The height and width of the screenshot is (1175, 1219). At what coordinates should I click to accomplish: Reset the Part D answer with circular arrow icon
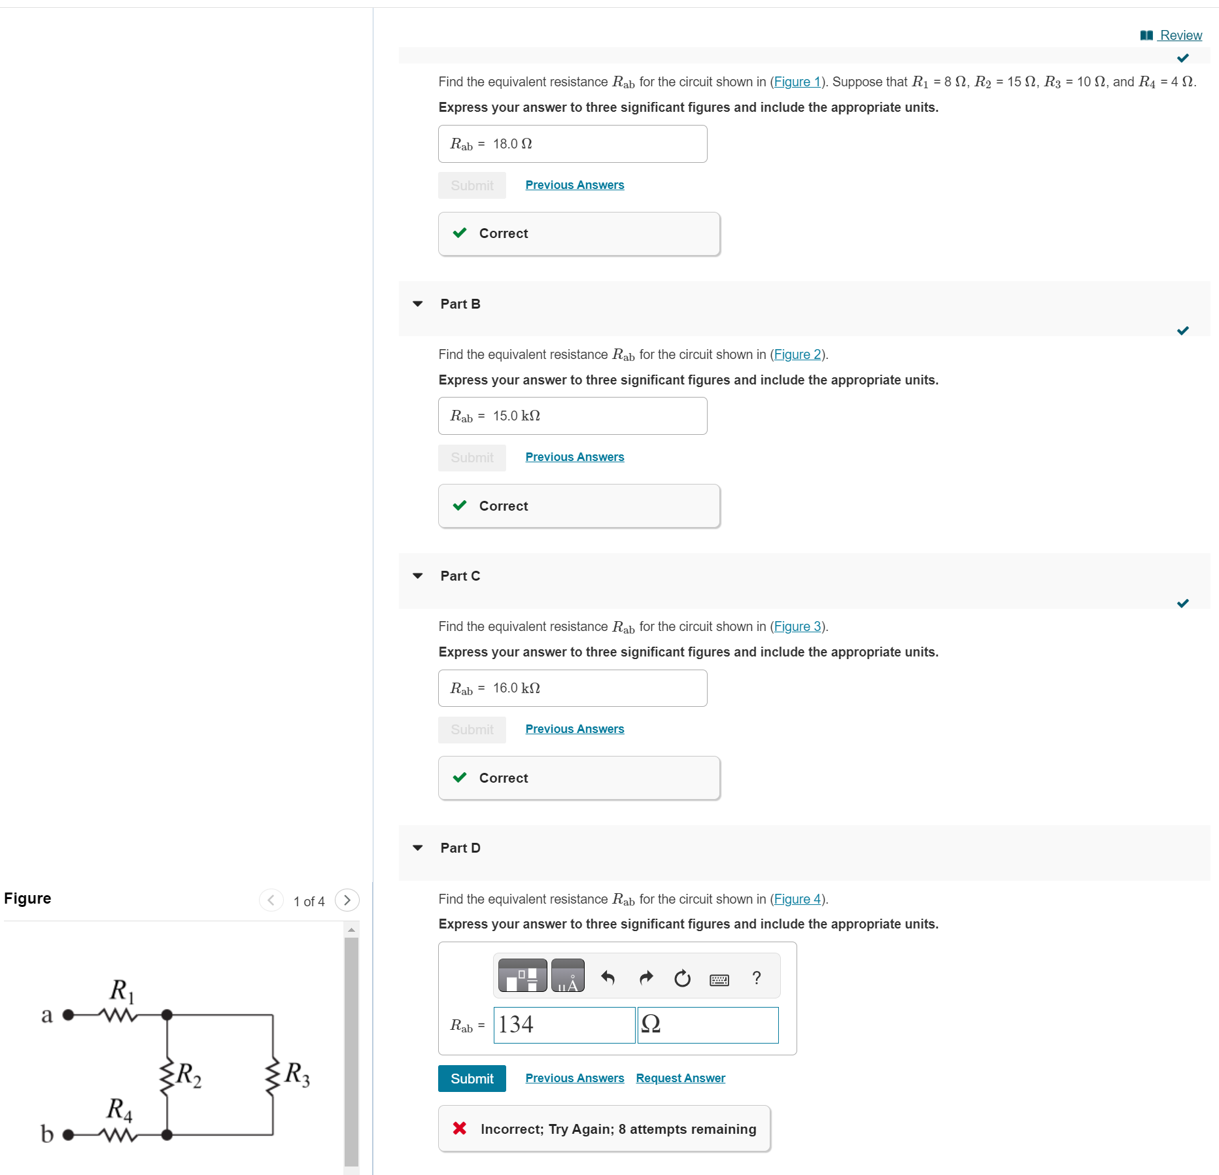(682, 977)
